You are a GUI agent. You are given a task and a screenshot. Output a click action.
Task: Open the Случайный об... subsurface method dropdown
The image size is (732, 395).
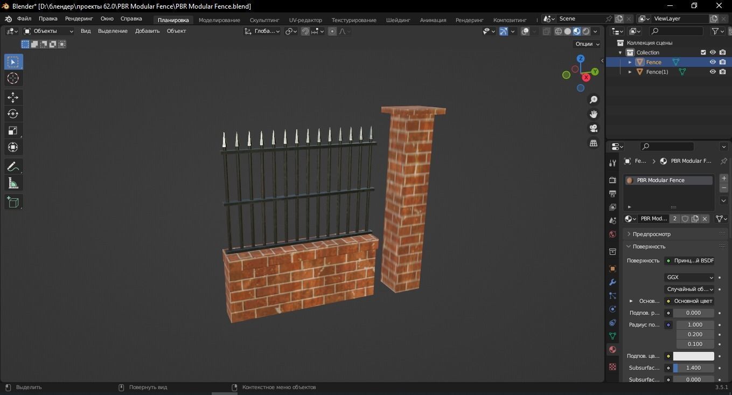coord(689,289)
